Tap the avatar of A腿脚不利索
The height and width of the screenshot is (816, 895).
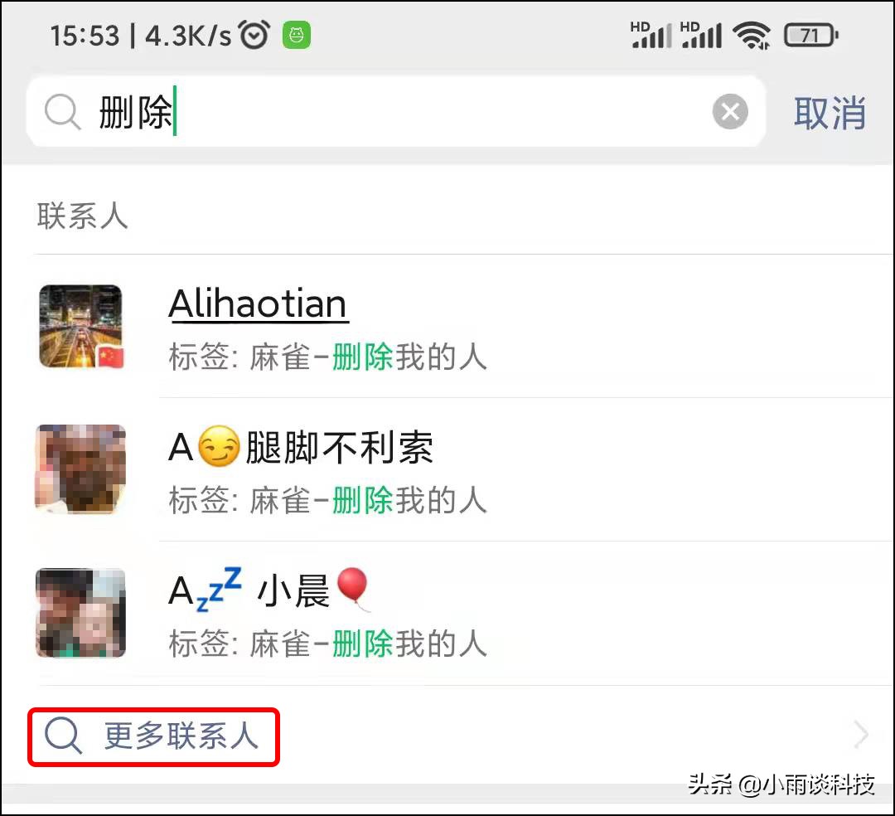pyautogui.click(x=80, y=469)
